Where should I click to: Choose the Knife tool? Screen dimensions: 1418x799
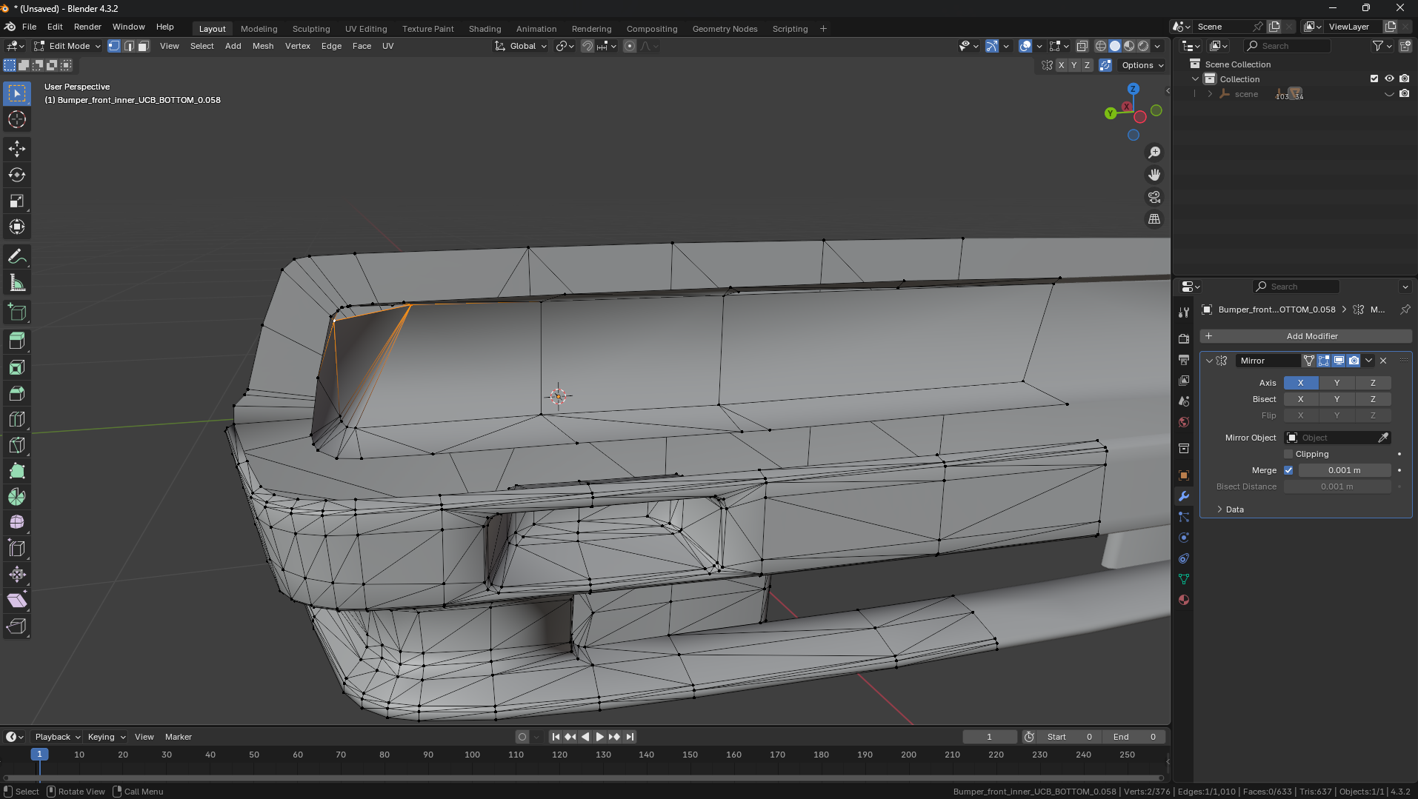coord(17,445)
